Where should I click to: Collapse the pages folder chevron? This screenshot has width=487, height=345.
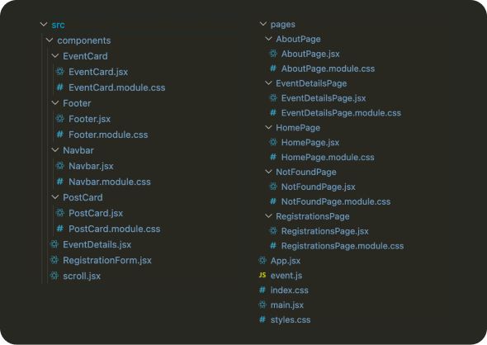point(263,24)
